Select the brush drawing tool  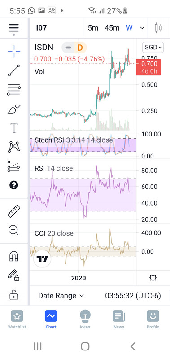coord(14,109)
